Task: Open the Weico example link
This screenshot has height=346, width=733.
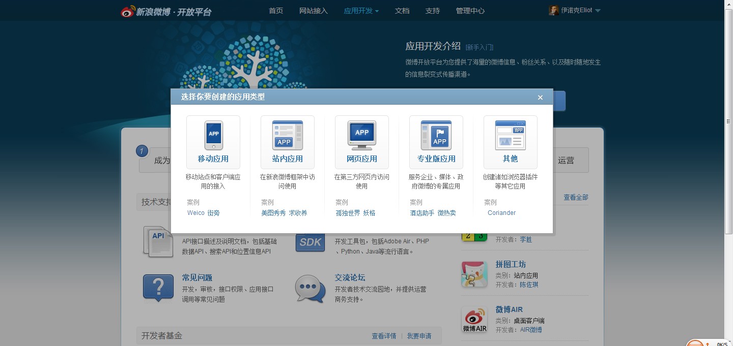Action: 196,213
